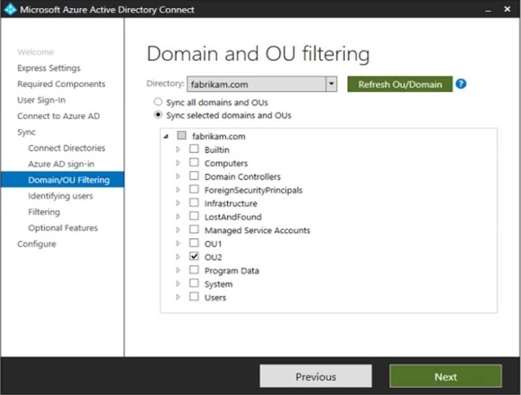Expand the Program Data node
The width and height of the screenshot is (521, 395).
[x=178, y=270]
